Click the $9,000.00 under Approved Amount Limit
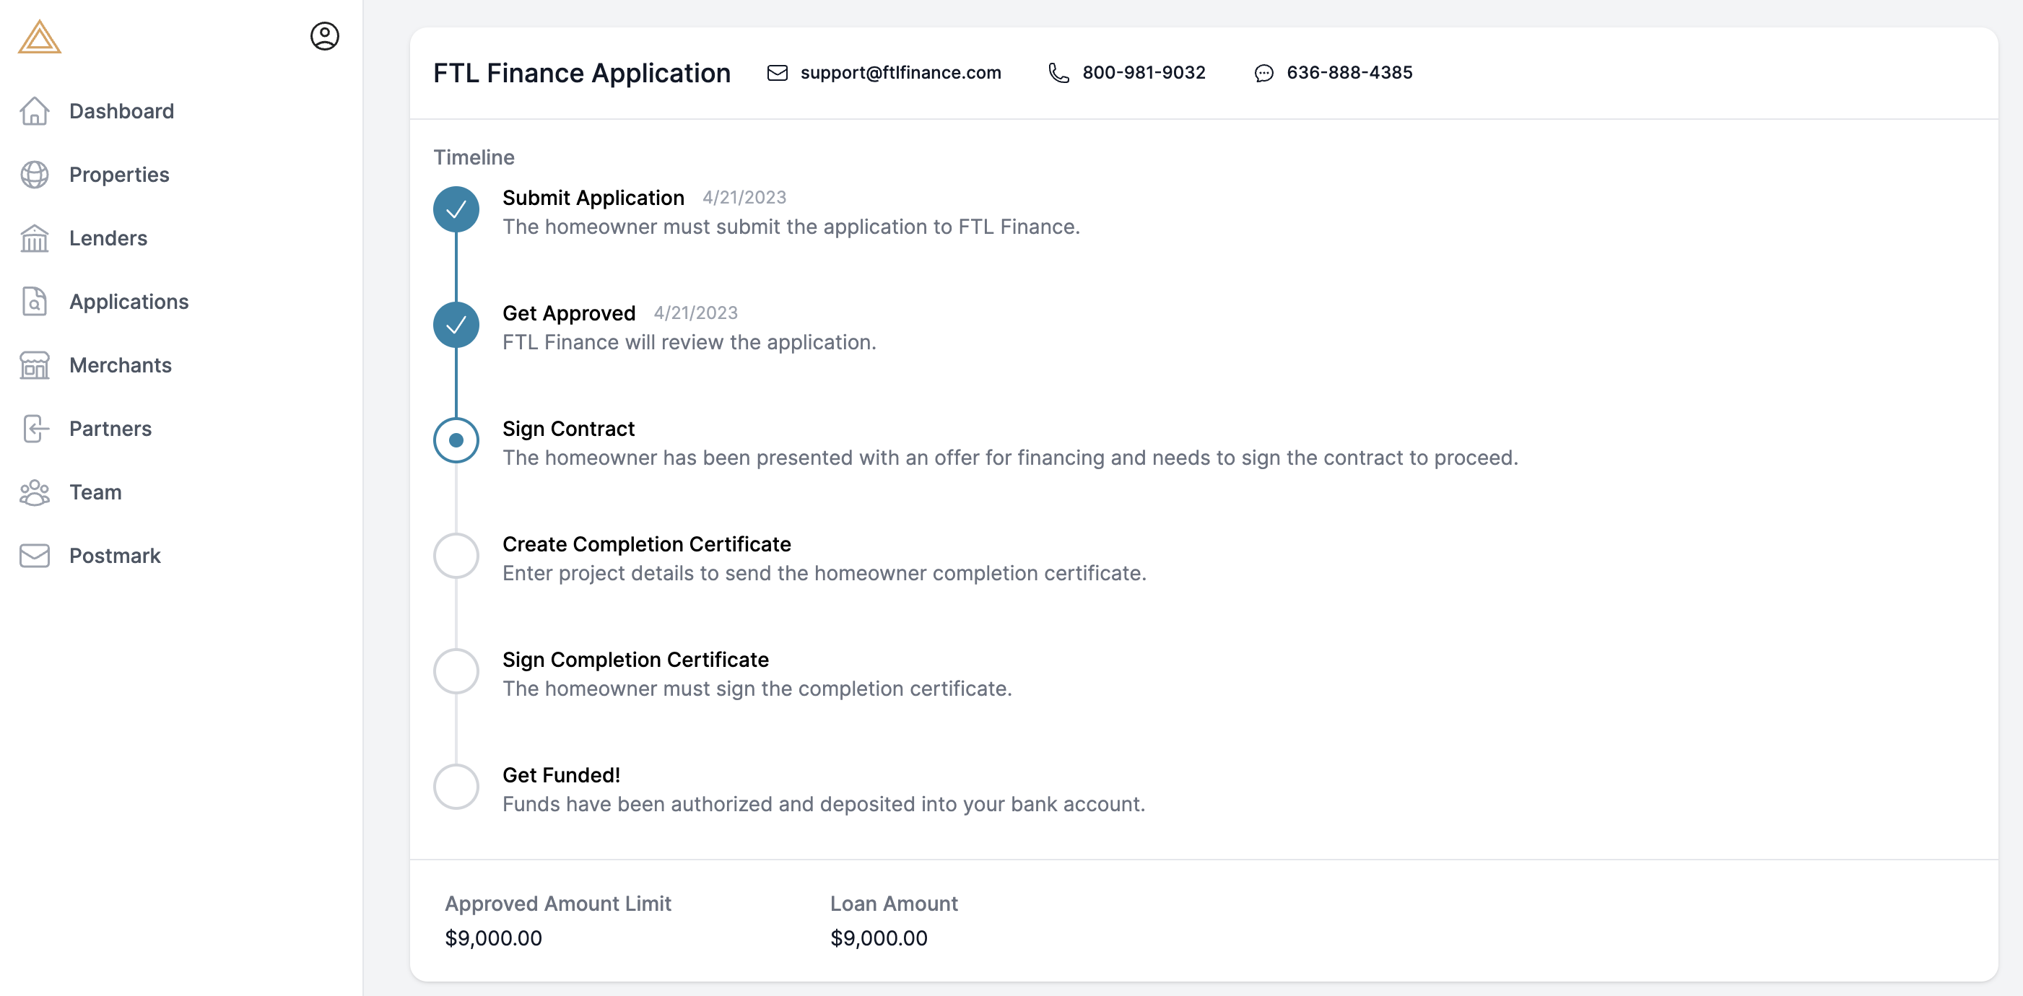Viewport: 2023px width, 996px height. (493, 939)
